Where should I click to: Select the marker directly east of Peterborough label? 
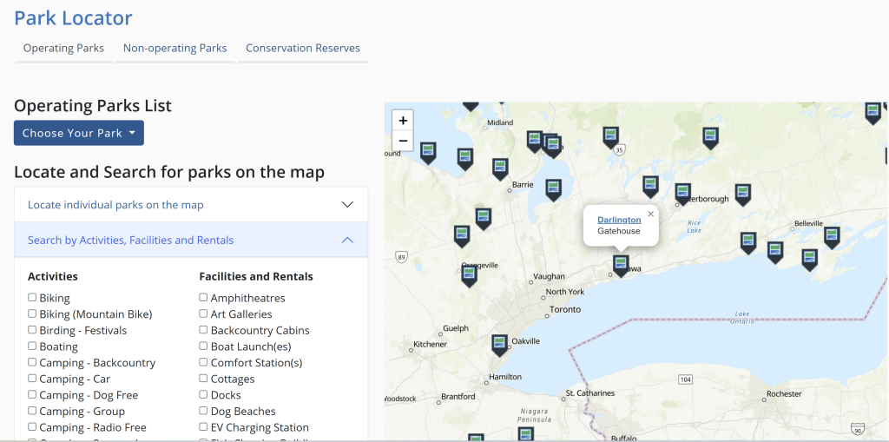point(743,194)
